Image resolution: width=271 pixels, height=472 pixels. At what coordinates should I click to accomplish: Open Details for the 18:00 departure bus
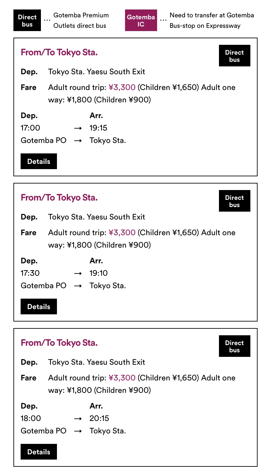pyautogui.click(x=39, y=452)
